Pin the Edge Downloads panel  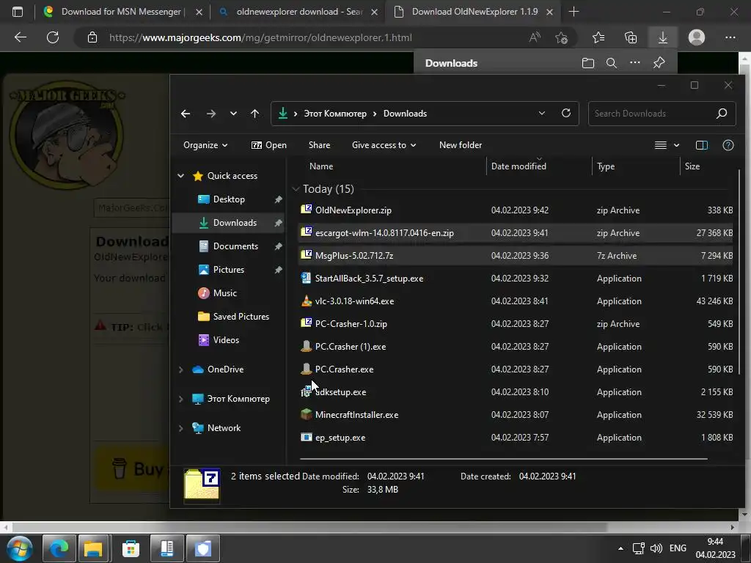tap(659, 63)
